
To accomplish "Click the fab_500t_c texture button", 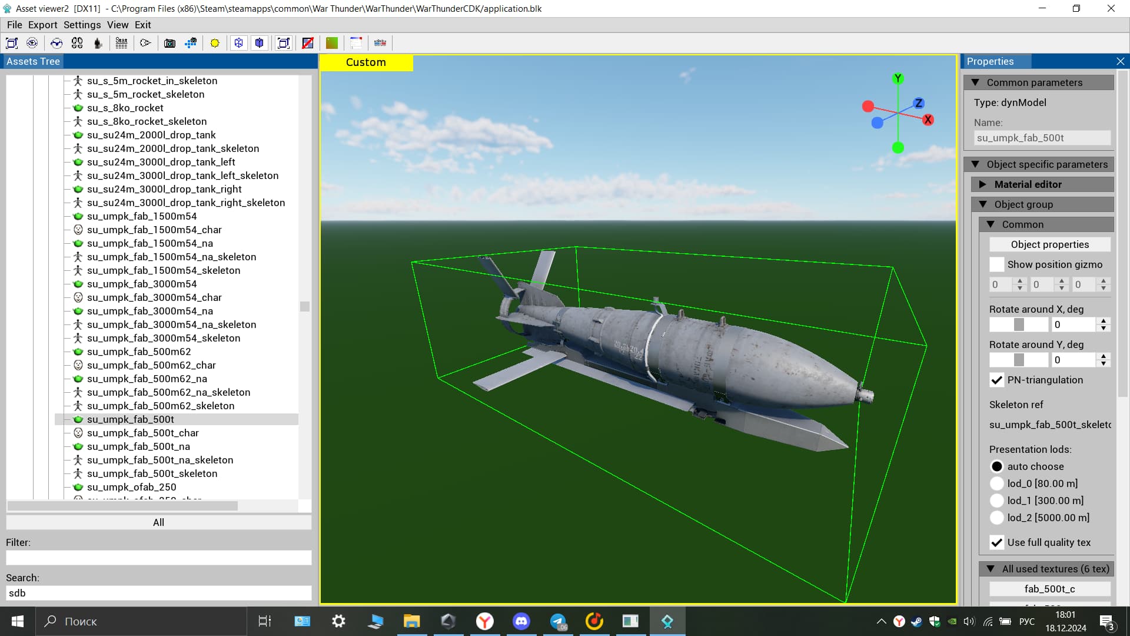I will click(x=1050, y=589).
